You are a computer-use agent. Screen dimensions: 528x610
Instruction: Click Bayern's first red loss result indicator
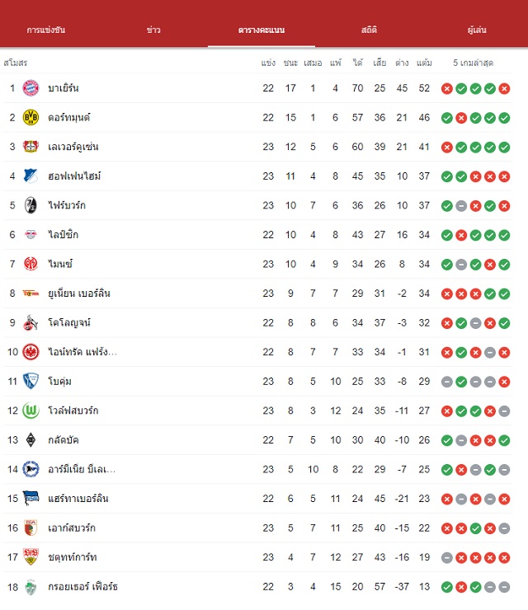coord(447,89)
